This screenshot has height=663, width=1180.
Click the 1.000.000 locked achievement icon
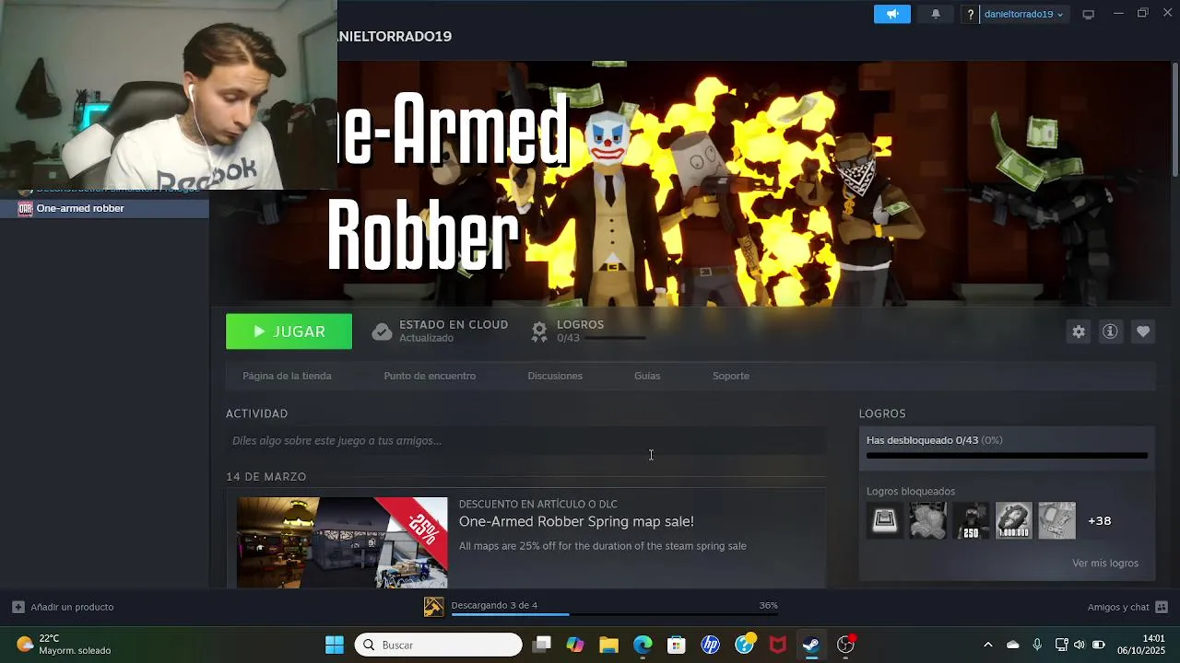1014,520
